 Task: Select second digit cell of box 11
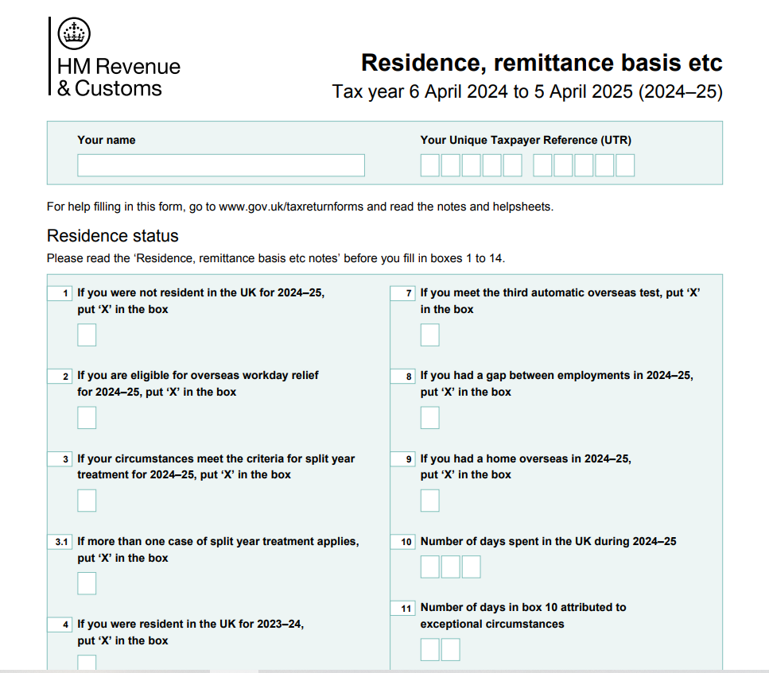pos(450,650)
